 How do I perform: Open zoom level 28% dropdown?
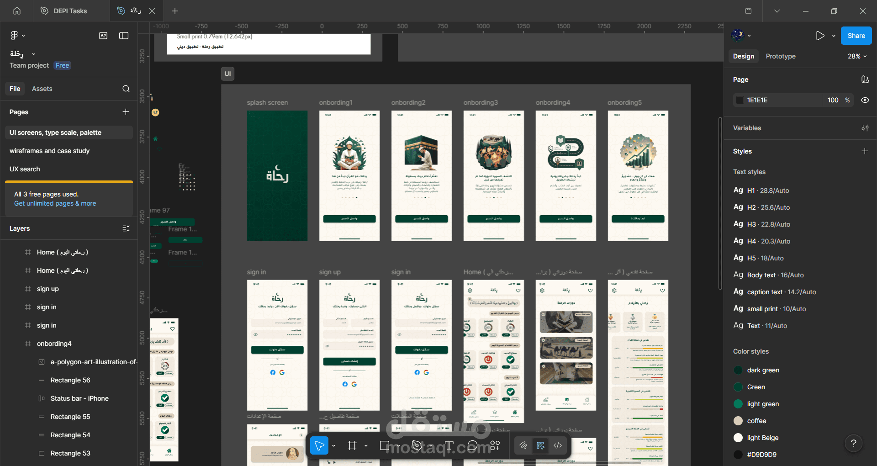pos(857,56)
